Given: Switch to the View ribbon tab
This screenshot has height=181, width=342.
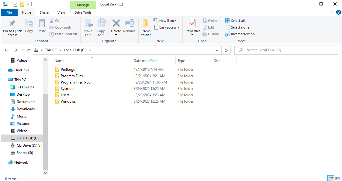Looking at the screenshot, I should [x=61, y=12].
